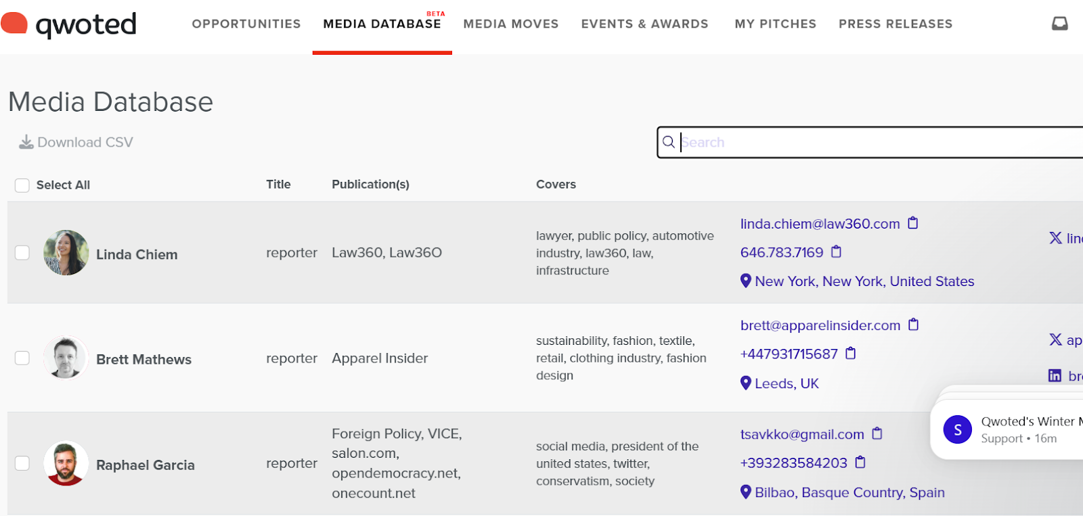
Task: Click the Publication(s) column header
Action: [x=370, y=184]
